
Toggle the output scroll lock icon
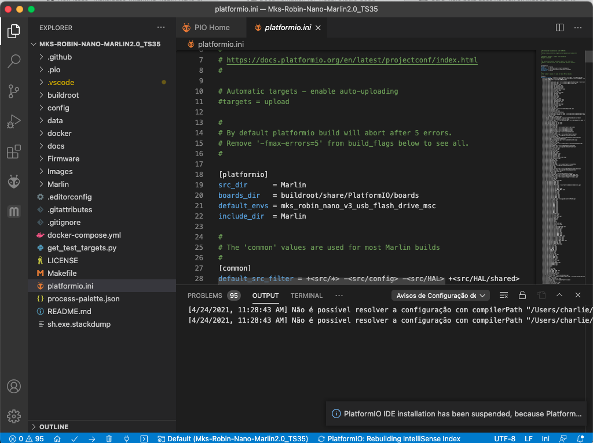pyautogui.click(x=522, y=296)
